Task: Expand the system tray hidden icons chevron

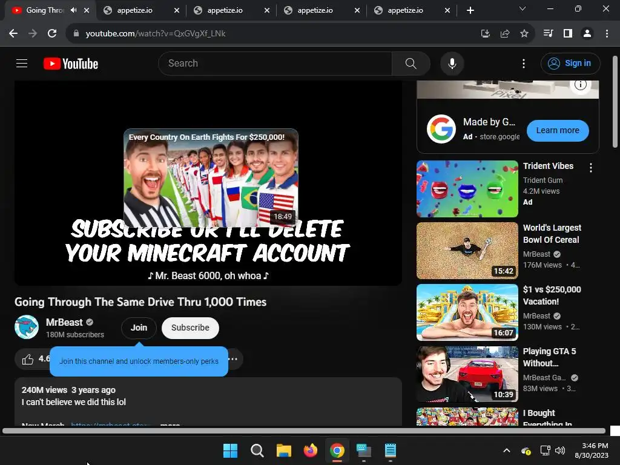Action: coord(507,450)
